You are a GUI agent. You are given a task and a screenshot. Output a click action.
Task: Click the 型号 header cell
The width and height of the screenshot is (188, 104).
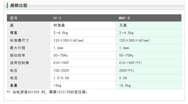point(14,18)
